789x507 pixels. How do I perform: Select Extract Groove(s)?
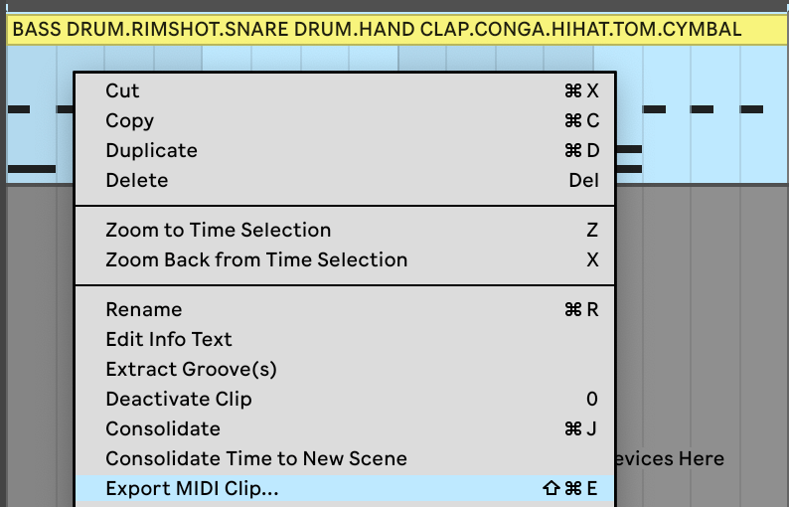coord(191,369)
